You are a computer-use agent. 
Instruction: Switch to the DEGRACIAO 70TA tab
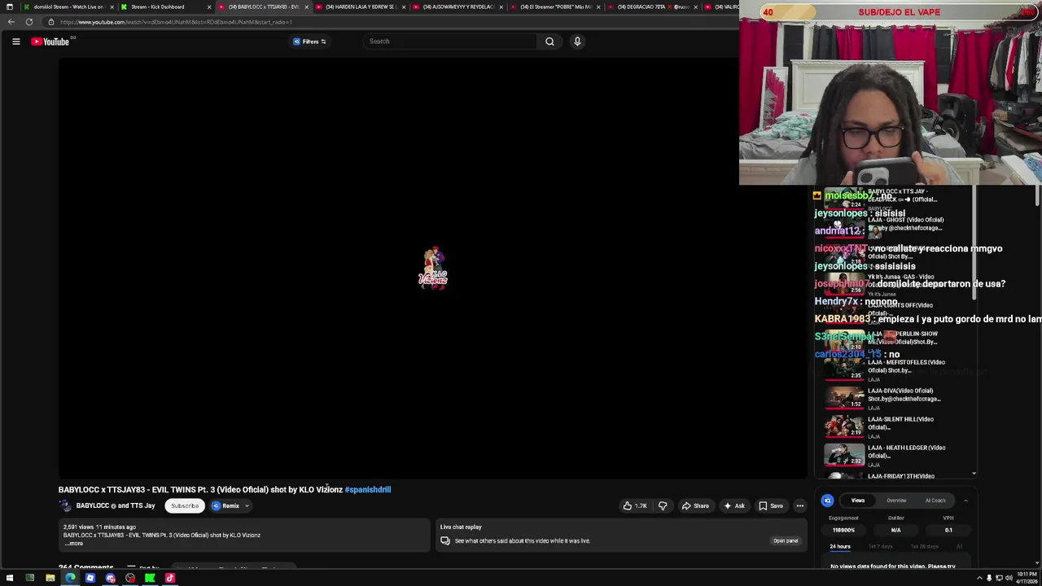(x=652, y=7)
